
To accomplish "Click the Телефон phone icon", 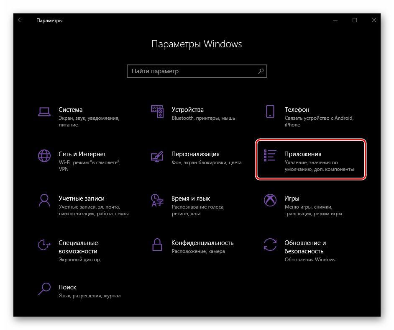I will pyautogui.click(x=270, y=111).
